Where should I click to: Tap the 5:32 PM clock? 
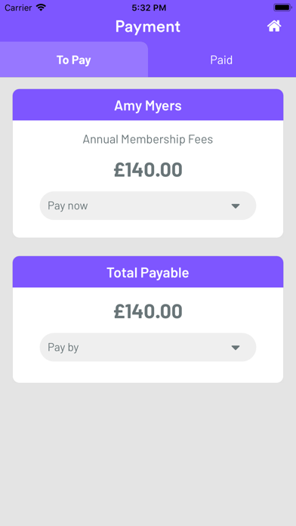click(148, 8)
